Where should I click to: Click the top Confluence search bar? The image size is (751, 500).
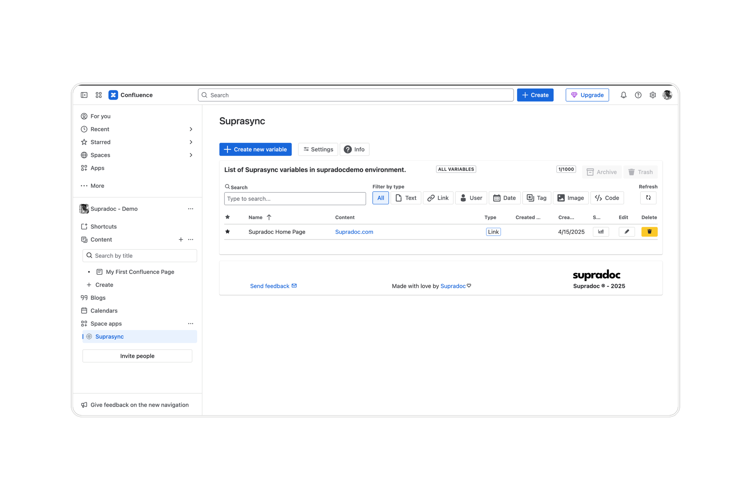(356, 95)
